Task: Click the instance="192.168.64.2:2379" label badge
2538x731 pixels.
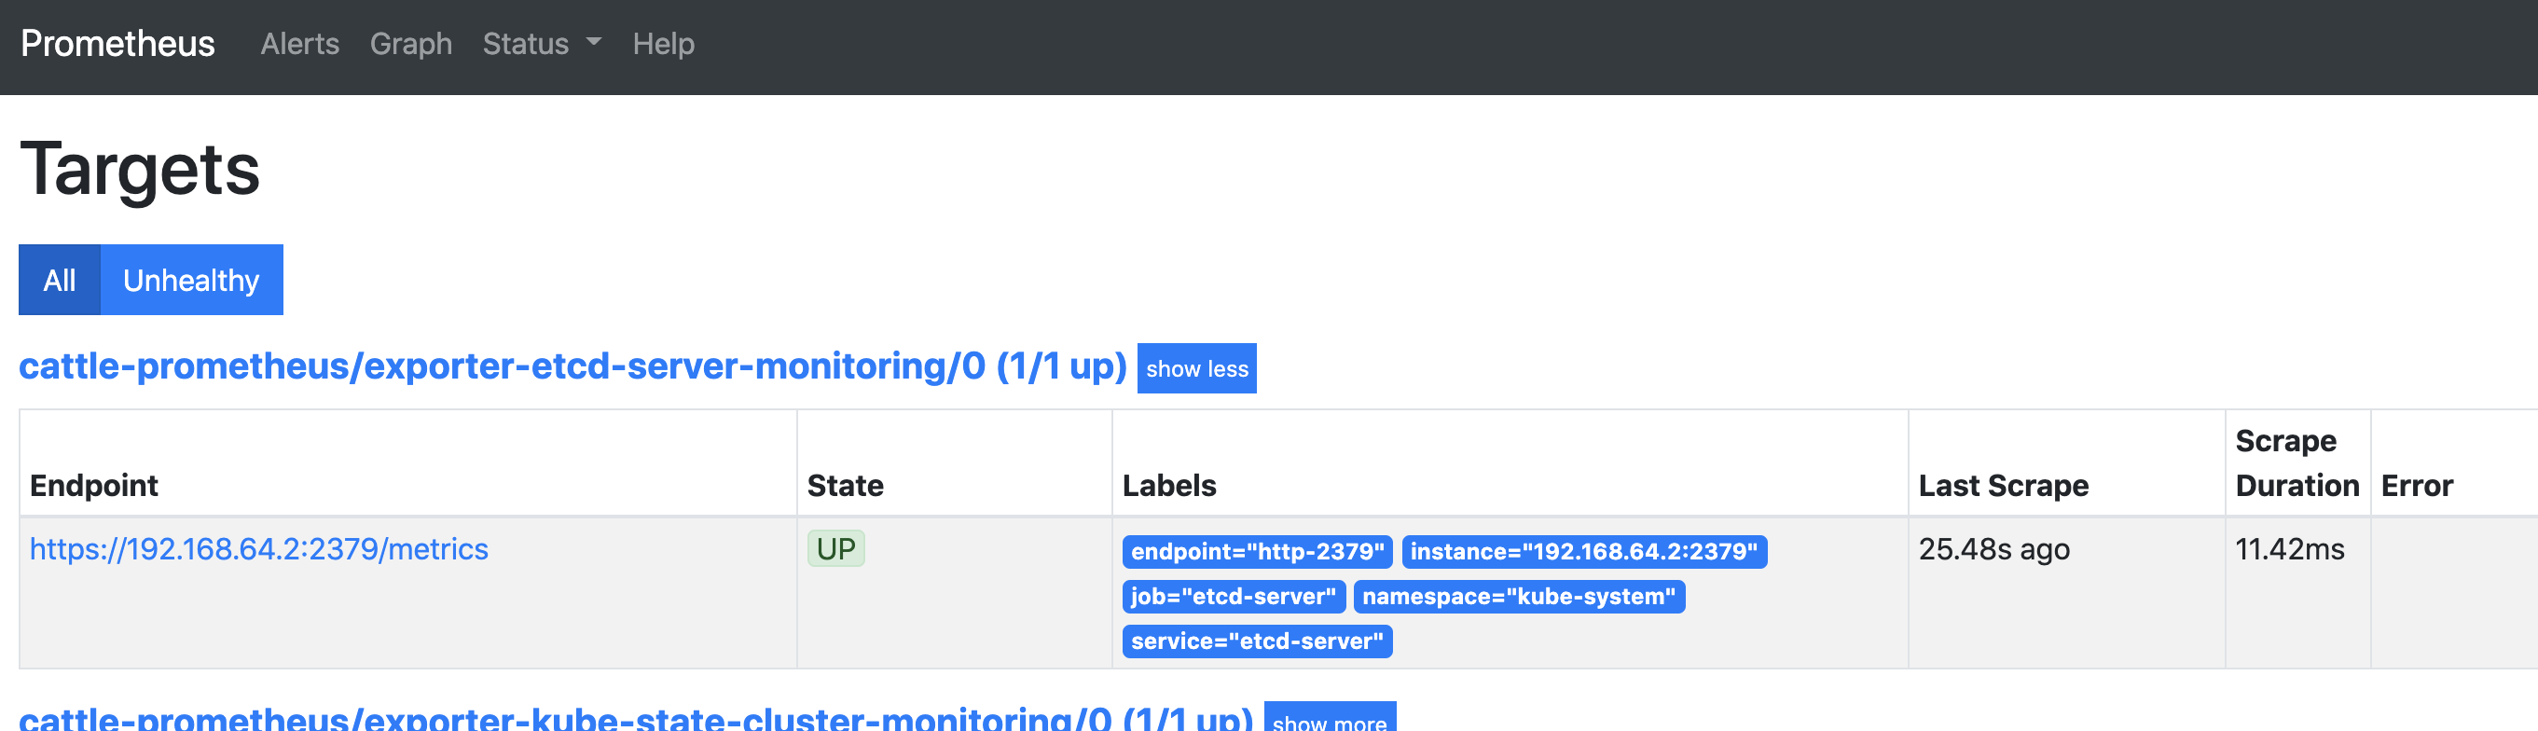Action: pyautogui.click(x=1583, y=552)
